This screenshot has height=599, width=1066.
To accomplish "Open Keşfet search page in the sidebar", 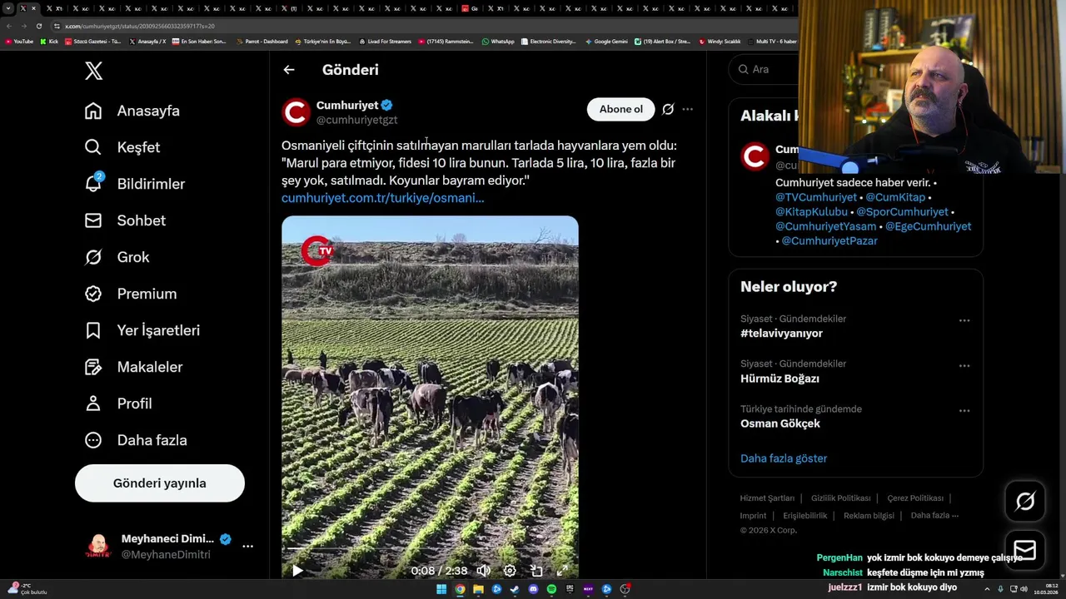I will click(x=122, y=147).
